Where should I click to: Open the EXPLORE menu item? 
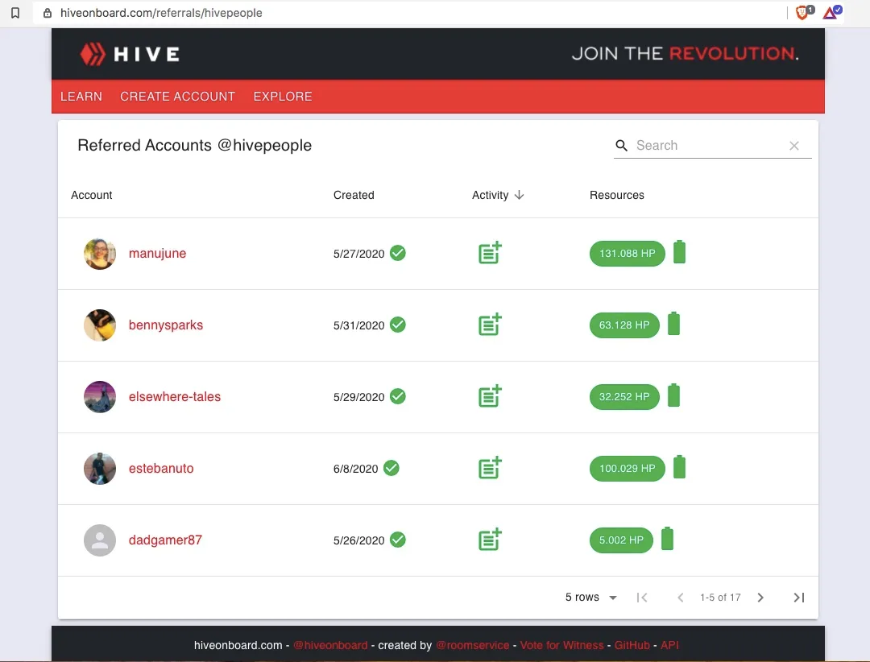(283, 97)
